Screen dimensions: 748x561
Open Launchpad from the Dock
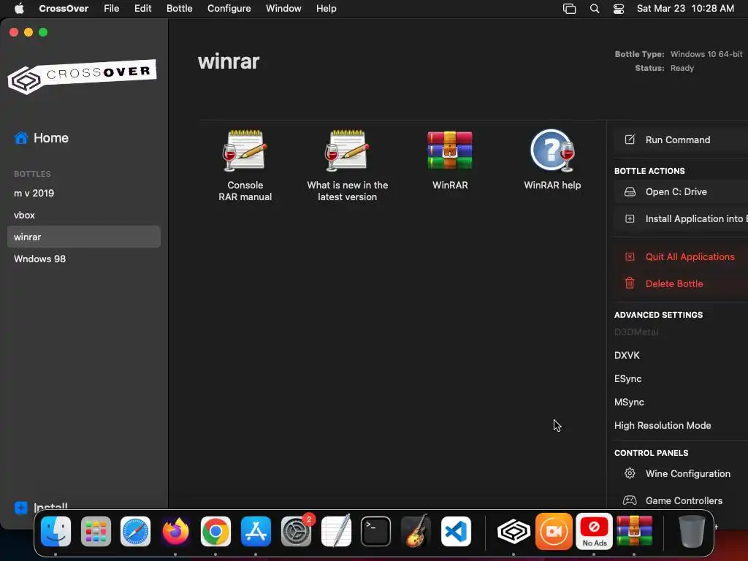(96, 531)
